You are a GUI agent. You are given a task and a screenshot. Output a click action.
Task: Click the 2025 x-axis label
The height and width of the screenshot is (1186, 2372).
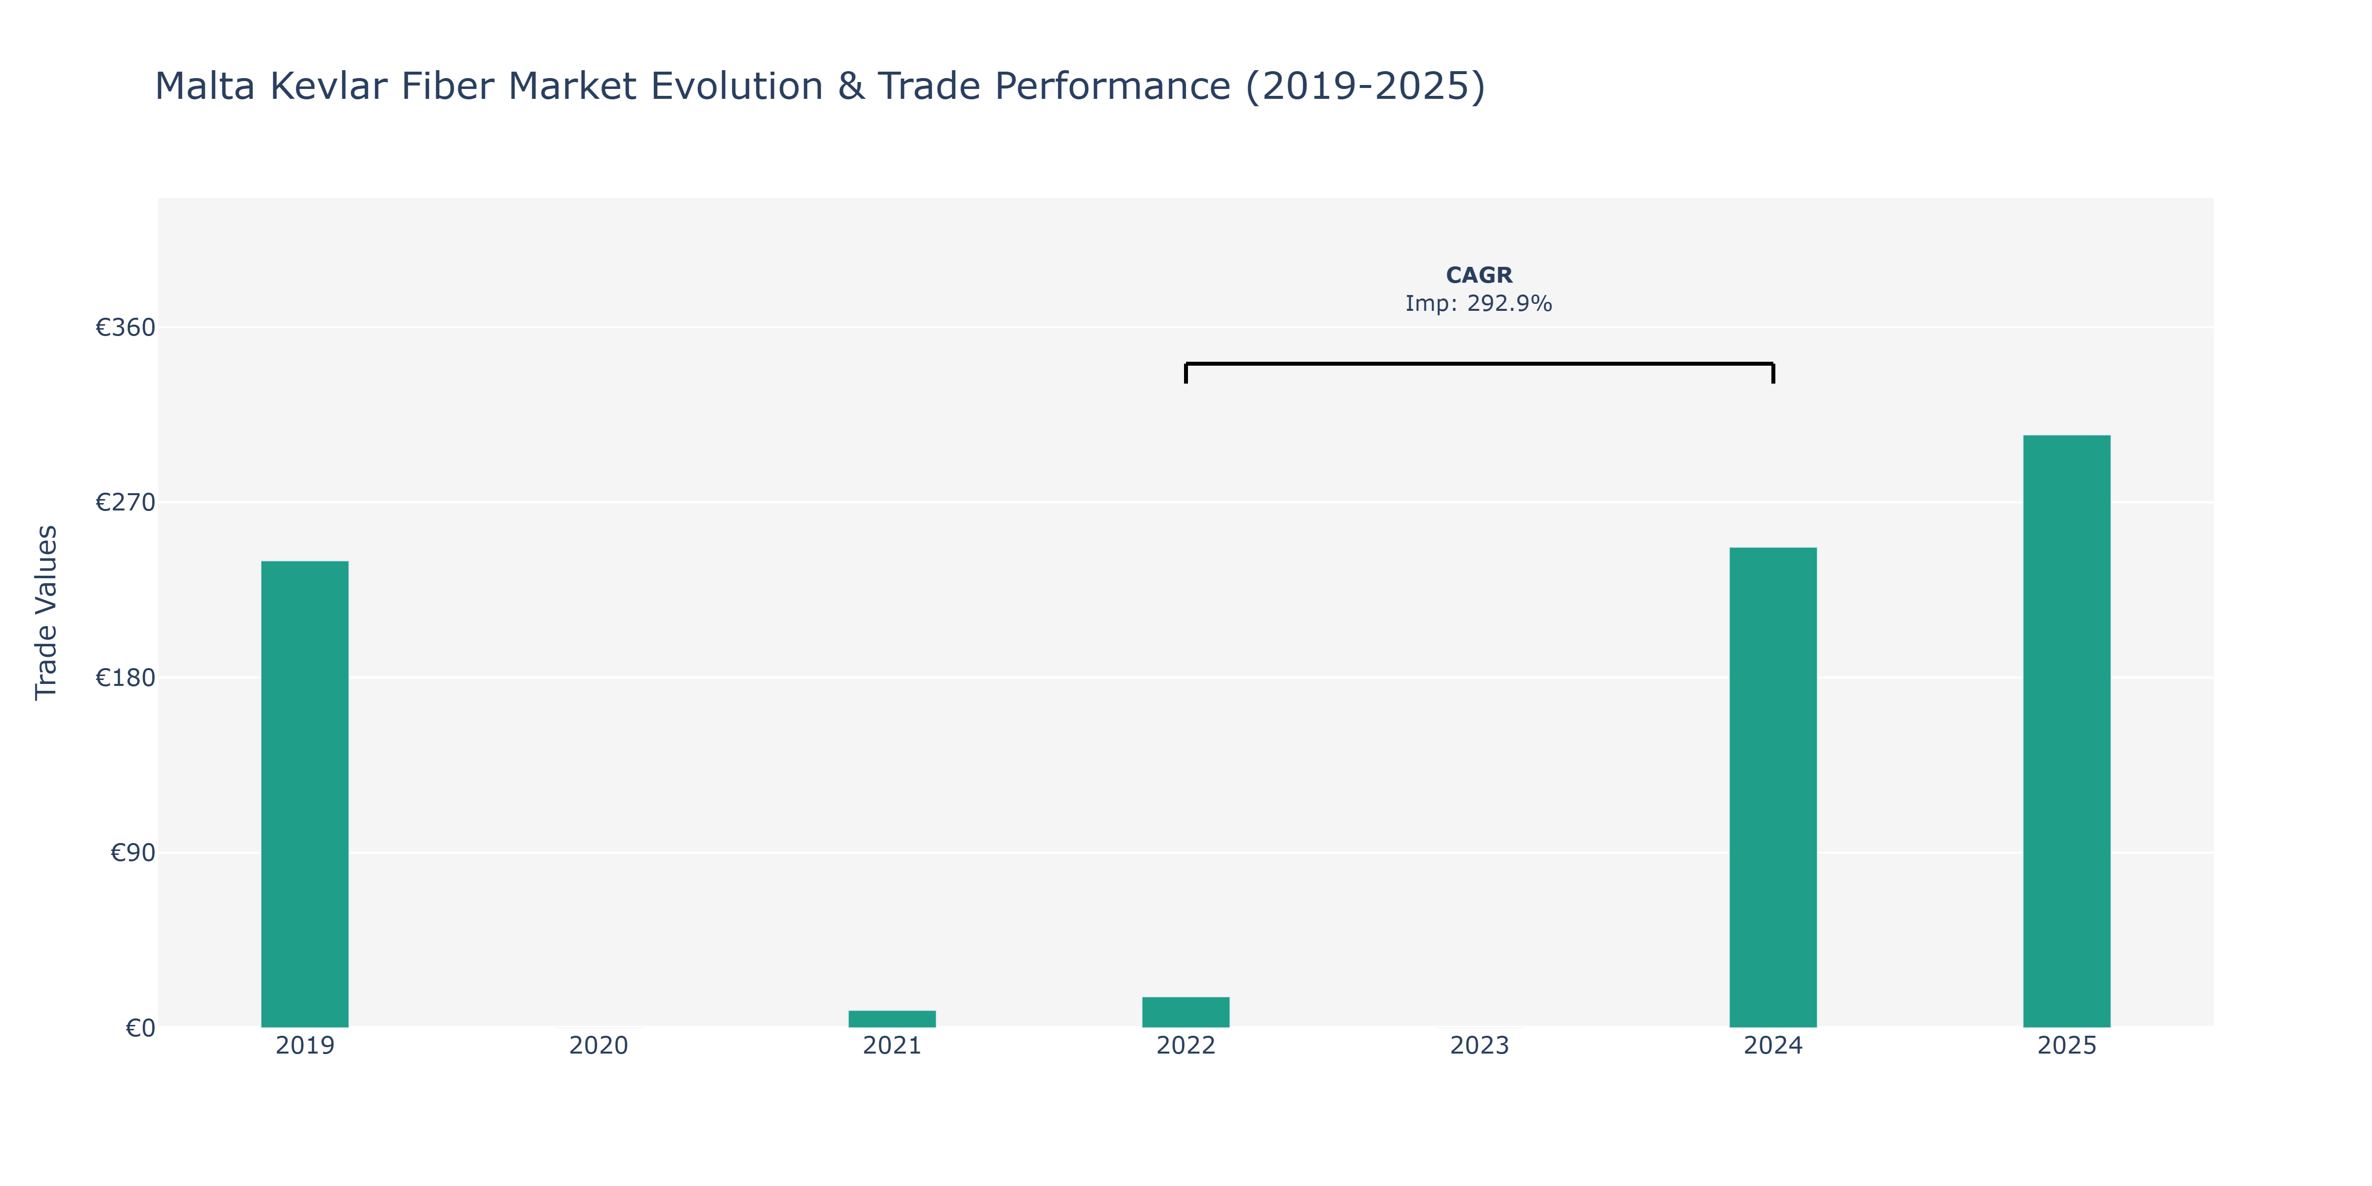point(2067,1046)
